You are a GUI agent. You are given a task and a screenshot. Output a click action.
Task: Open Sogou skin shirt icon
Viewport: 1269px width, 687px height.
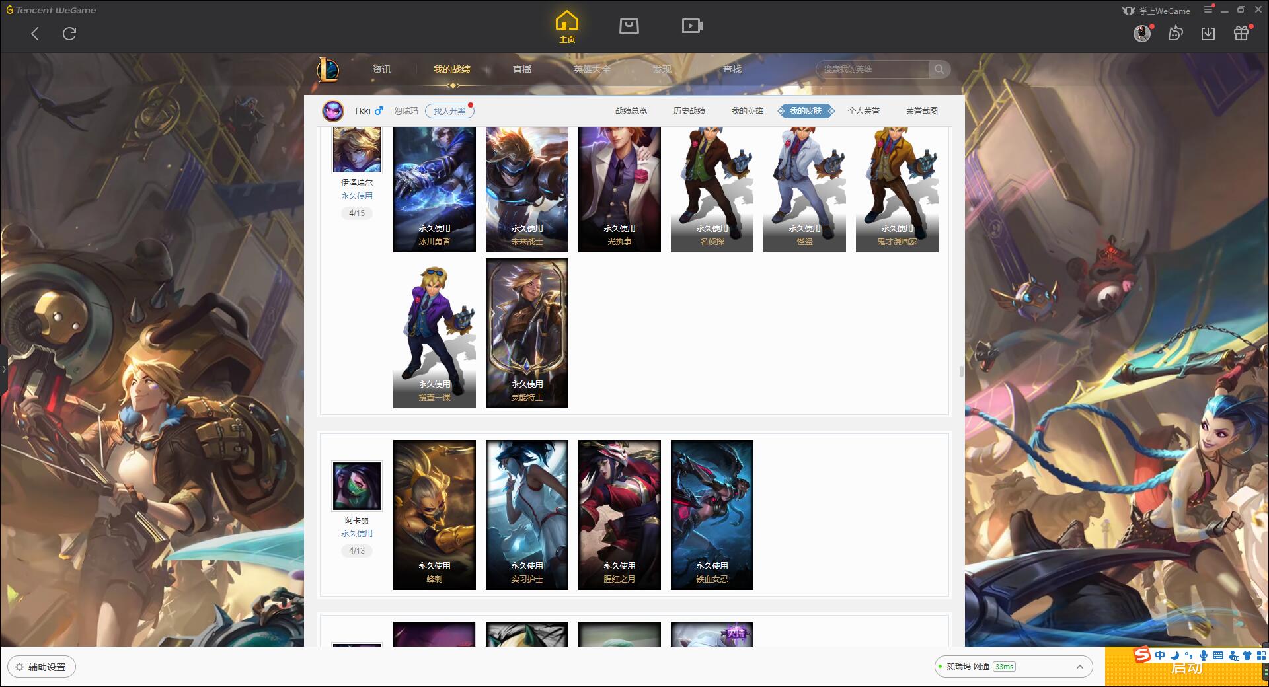click(1247, 655)
